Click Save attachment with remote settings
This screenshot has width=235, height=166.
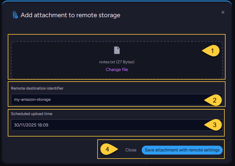pyautogui.click(x=182, y=150)
